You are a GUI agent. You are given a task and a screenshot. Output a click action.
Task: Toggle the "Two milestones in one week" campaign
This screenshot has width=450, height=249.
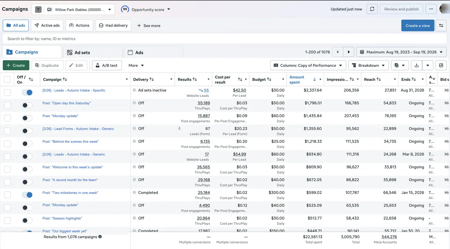27,195
